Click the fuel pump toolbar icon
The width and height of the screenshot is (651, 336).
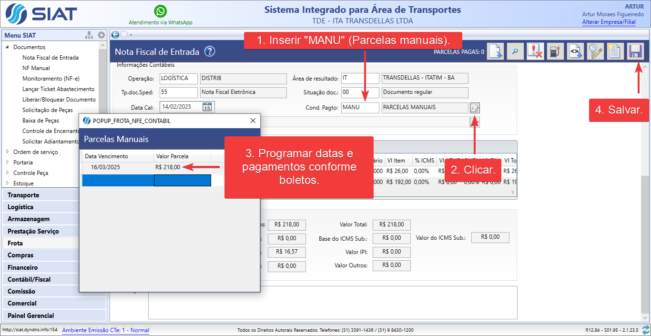554,51
